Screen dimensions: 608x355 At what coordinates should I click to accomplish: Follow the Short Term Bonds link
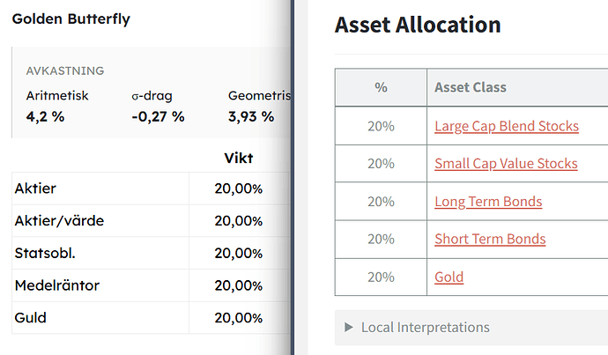pos(490,239)
